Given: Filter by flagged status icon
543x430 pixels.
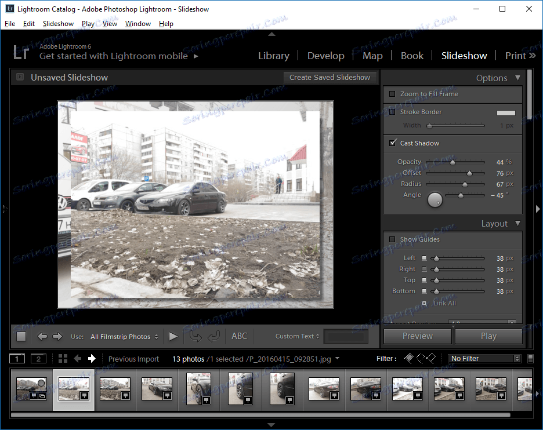Looking at the screenshot, I should tap(408, 358).
